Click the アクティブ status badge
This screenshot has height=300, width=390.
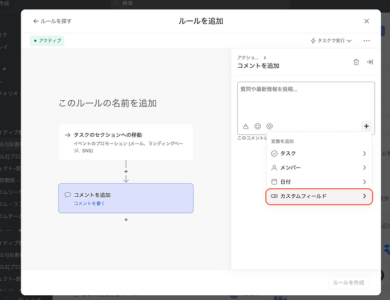click(x=48, y=41)
